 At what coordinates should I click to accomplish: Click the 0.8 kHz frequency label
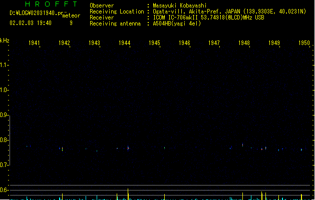point(4,140)
